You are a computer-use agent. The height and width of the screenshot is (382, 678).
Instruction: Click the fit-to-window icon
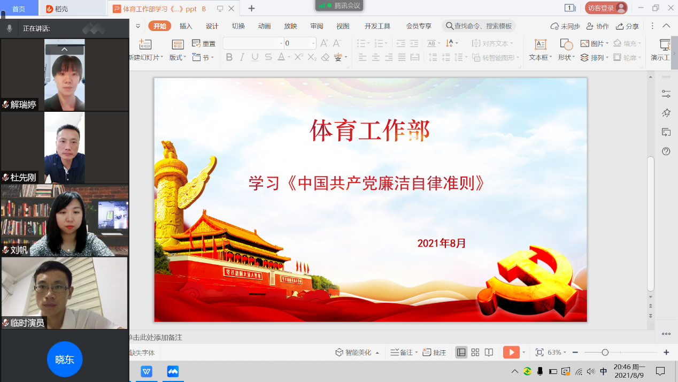pyautogui.click(x=540, y=352)
